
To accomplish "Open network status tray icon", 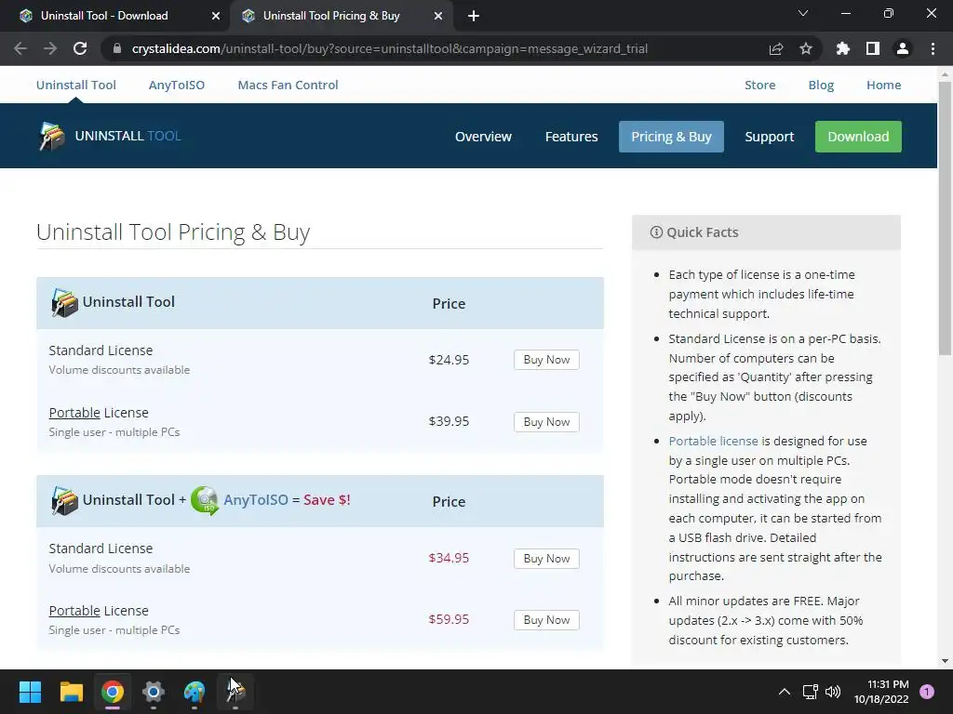I will coord(811,692).
